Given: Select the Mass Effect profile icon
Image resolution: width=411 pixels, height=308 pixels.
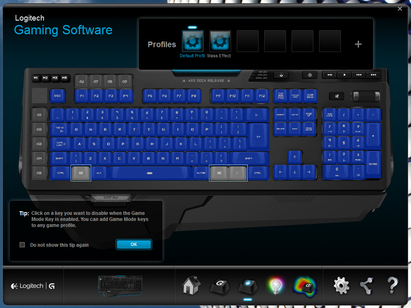Looking at the screenshot, I should point(220,41).
